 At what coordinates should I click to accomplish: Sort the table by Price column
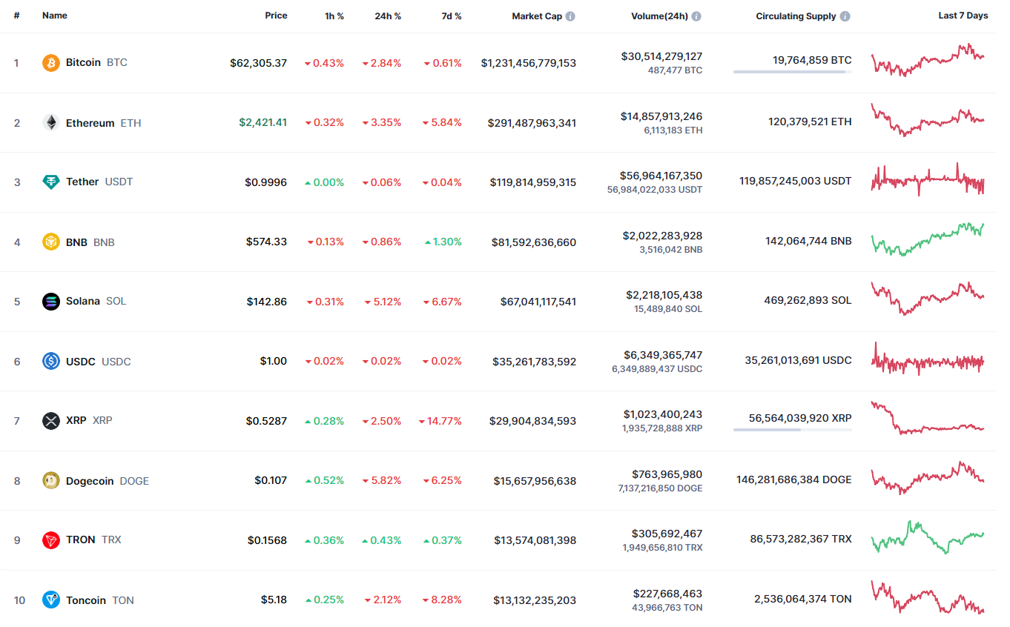276,16
